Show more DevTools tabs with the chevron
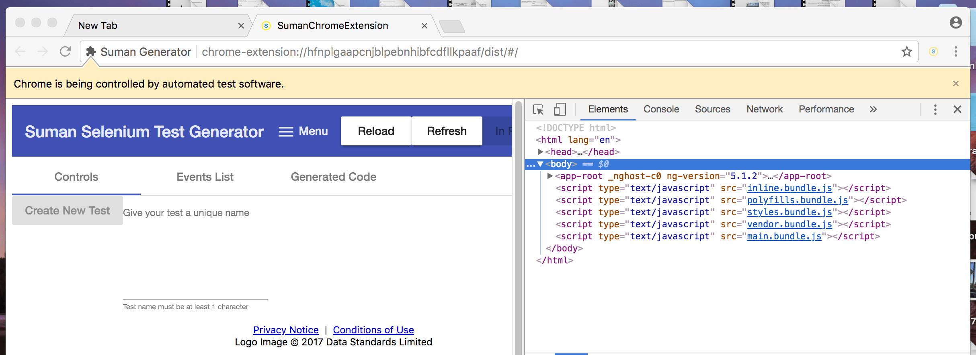 (x=873, y=109)
